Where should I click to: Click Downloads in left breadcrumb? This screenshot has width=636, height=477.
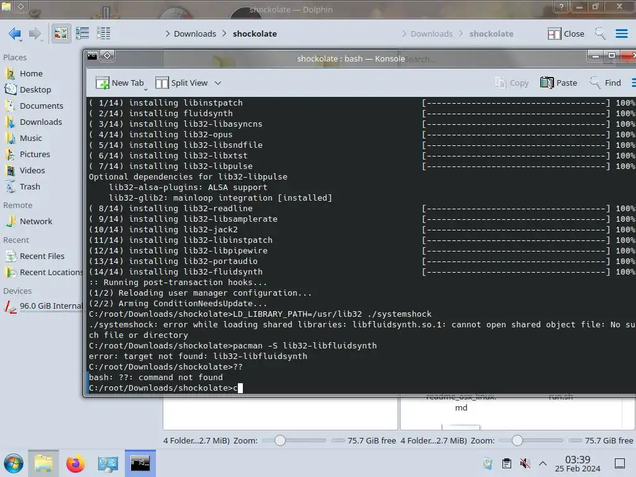coord(194,34)
